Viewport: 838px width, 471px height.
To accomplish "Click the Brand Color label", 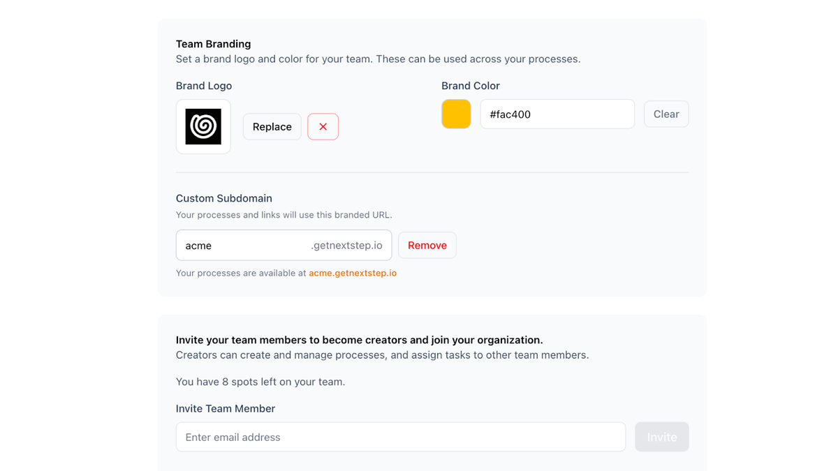I will [470, 85].
